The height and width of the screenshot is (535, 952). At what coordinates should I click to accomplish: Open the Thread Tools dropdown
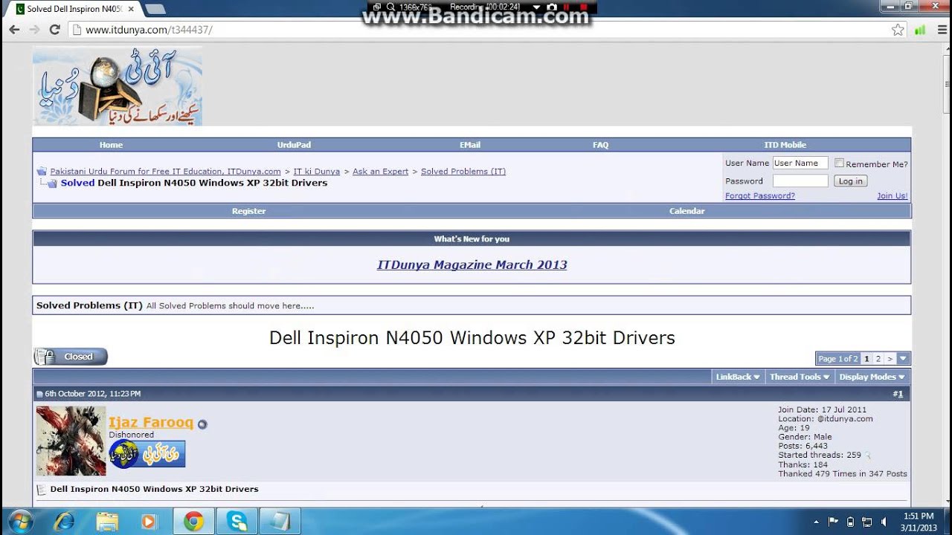click(800, 377)
